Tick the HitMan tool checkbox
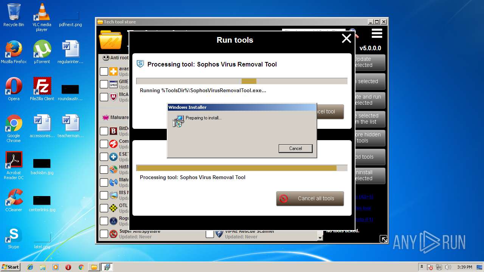This screenshot has height=272, width=484. (104, 170)
